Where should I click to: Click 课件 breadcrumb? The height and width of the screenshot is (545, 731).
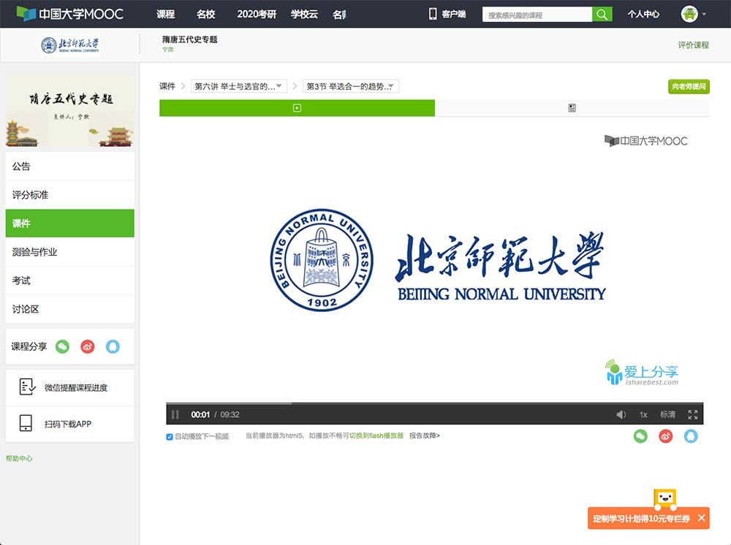click(167, 86)
